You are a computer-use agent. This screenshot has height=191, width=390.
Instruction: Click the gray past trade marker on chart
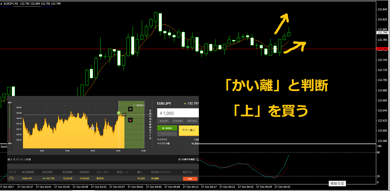pyautogui.click(x=93, y=128)
